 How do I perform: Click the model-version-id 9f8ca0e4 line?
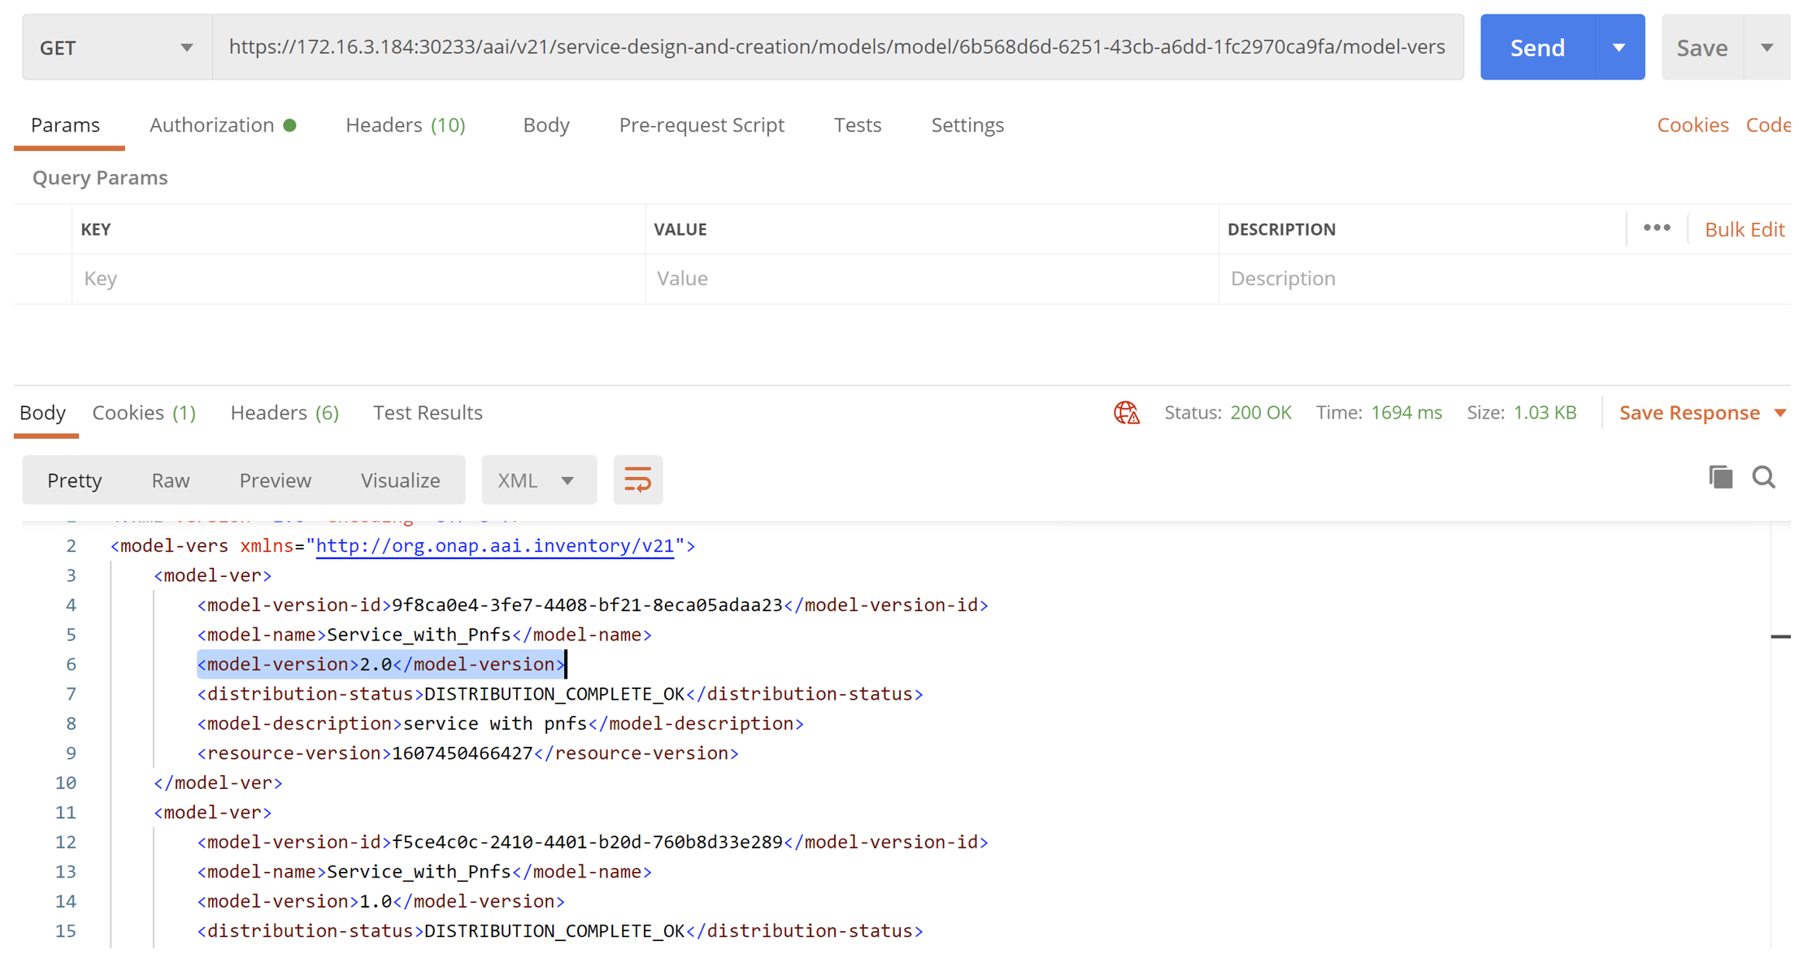tap(593, 605)
